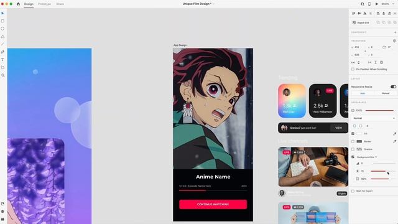Image resolution: width=398 pixels, height=224 pixels.
Task: Adjust the blur opacity 90% slider
Action: pos(383,179)
